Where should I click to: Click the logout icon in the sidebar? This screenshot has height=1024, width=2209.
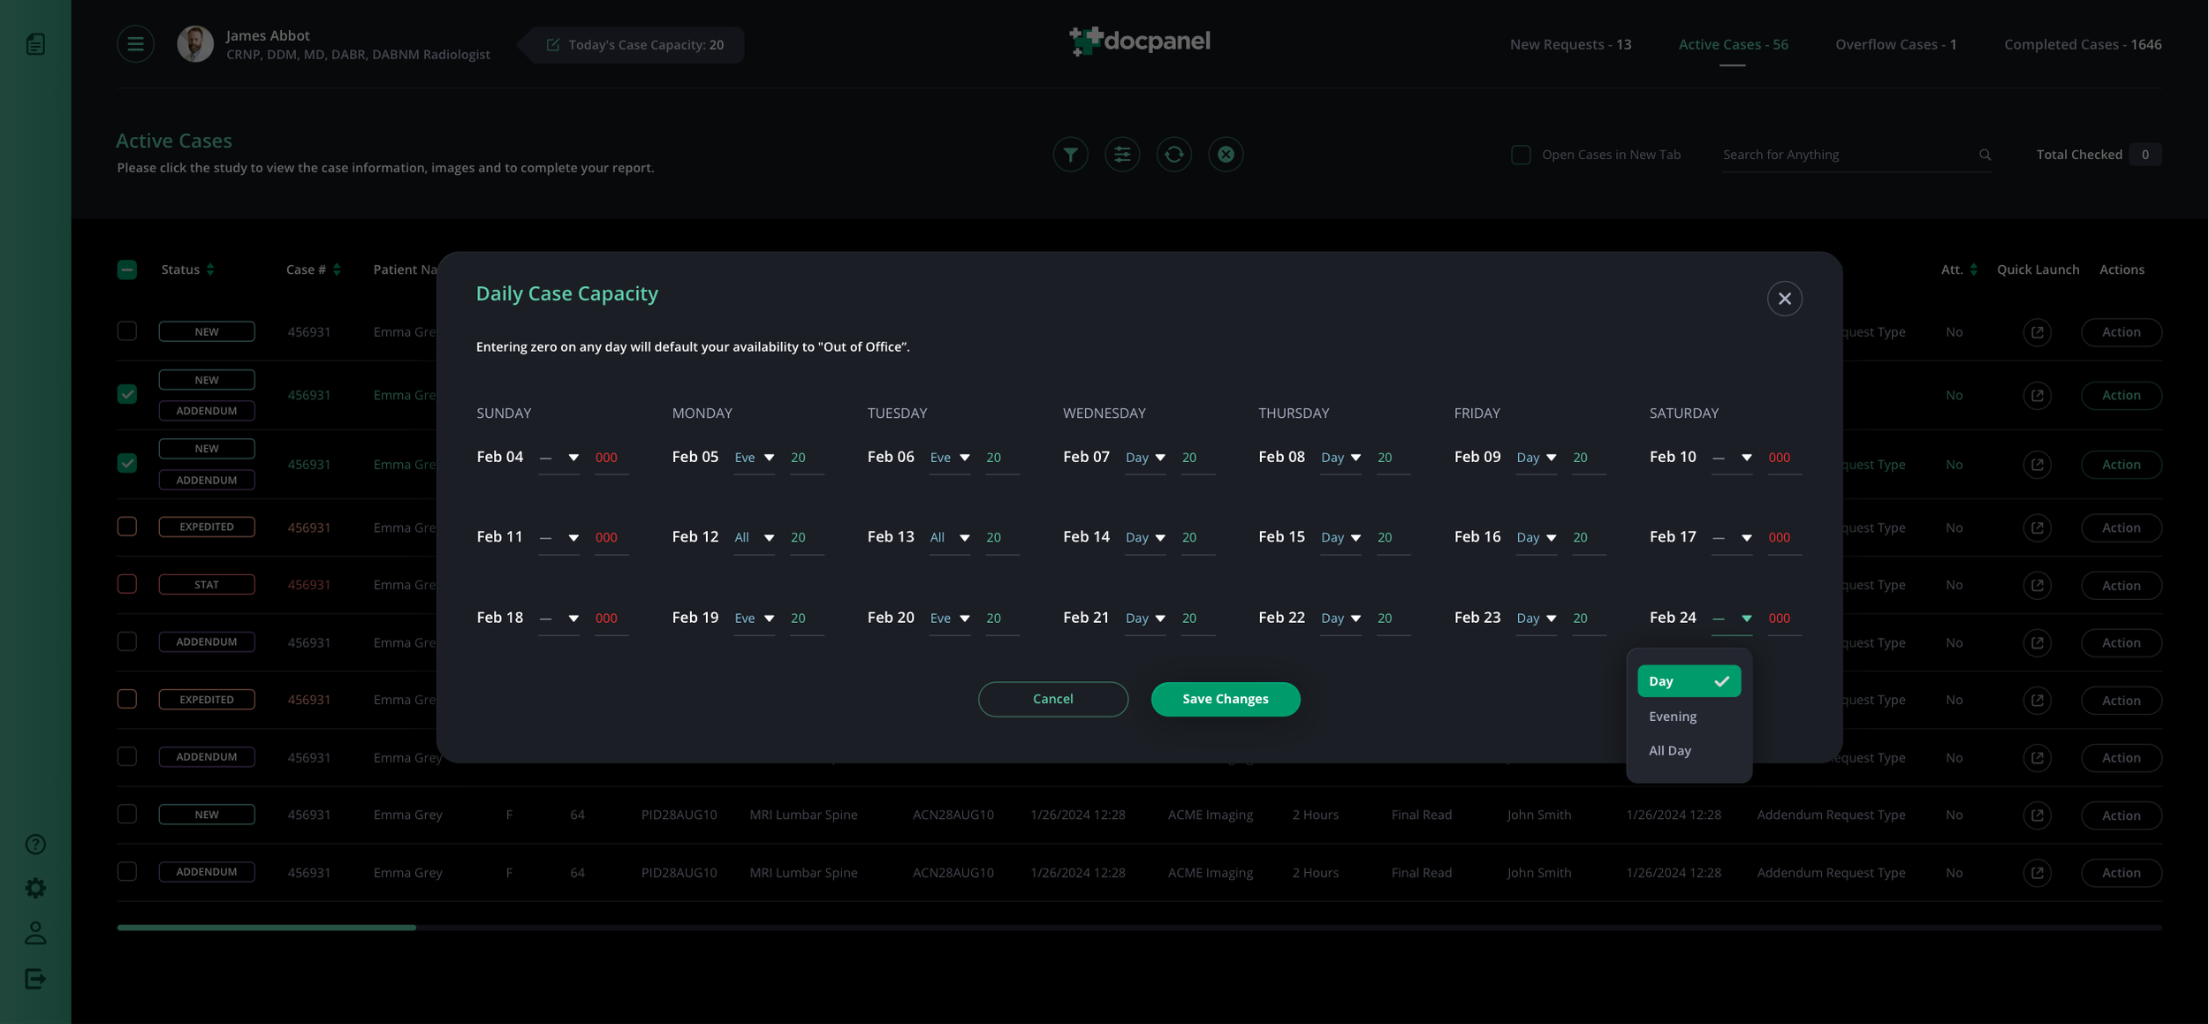(35, 979)
